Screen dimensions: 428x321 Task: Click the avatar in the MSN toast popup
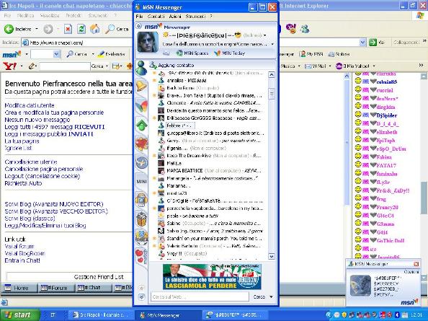pos(360,286)
